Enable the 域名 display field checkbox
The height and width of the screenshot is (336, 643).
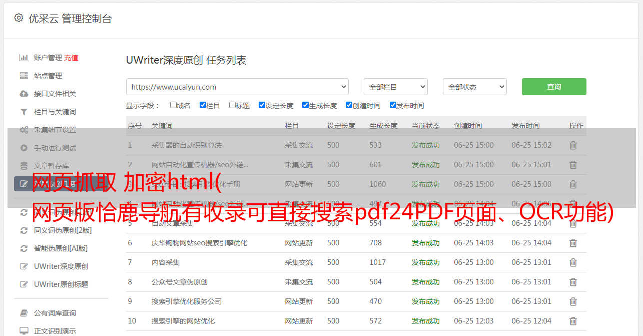click(x=173, y=105)
